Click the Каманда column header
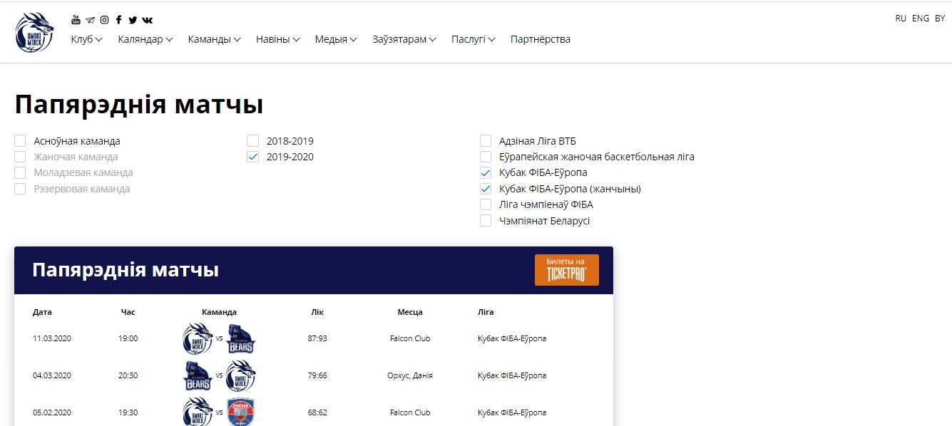 point(219,312)
